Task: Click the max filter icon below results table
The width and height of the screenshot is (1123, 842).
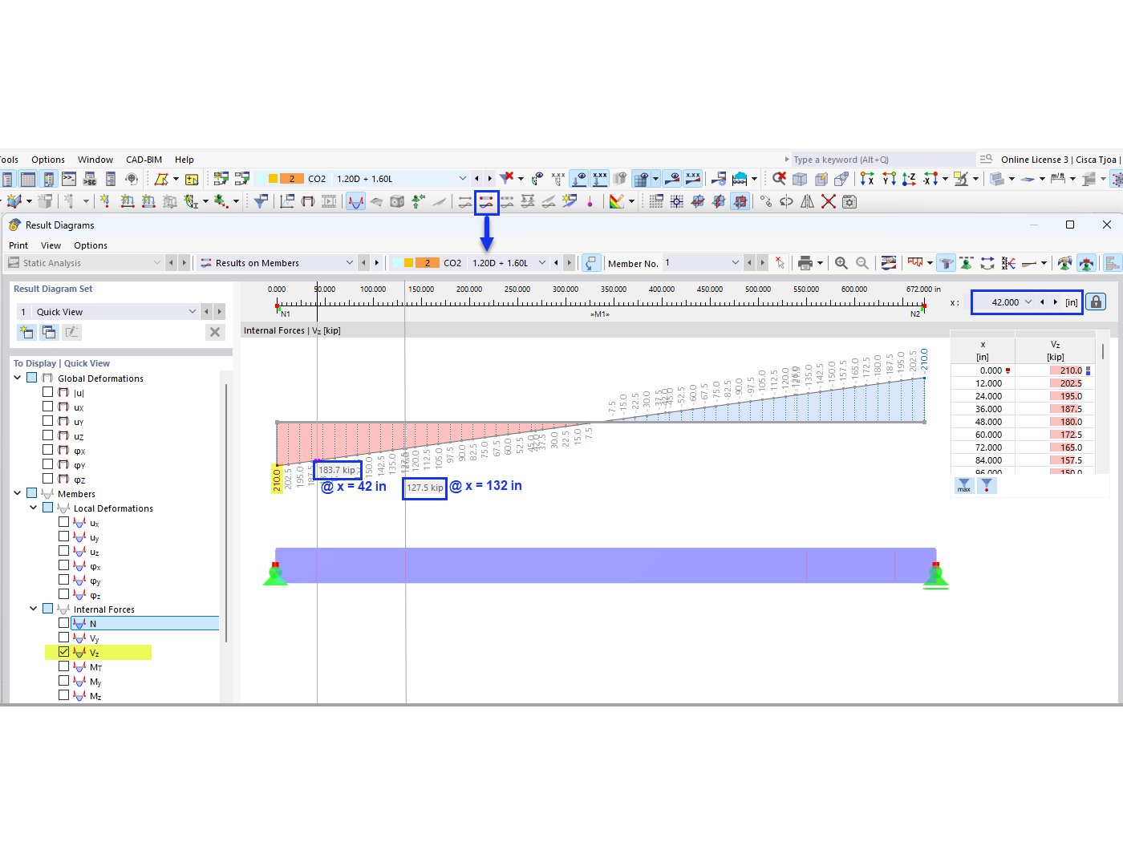Action: pyautogui.click(x=963, y=486)
